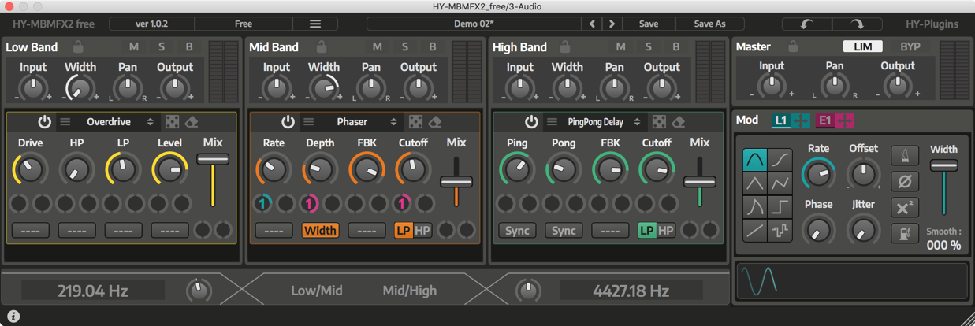Randomize the Overdrive parameters with the dice icon

click(x=172, y=122)
